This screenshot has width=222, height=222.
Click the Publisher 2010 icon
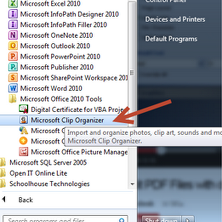13,67
